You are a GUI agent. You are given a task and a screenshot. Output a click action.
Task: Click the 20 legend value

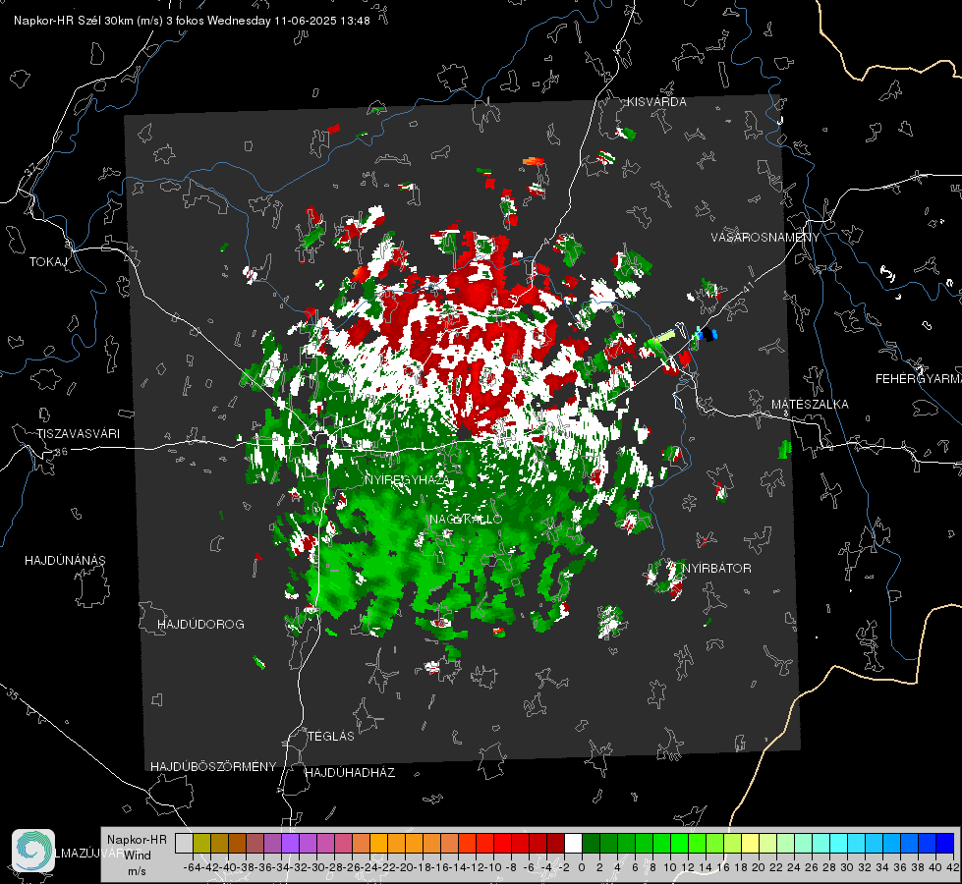coord(759,867)
